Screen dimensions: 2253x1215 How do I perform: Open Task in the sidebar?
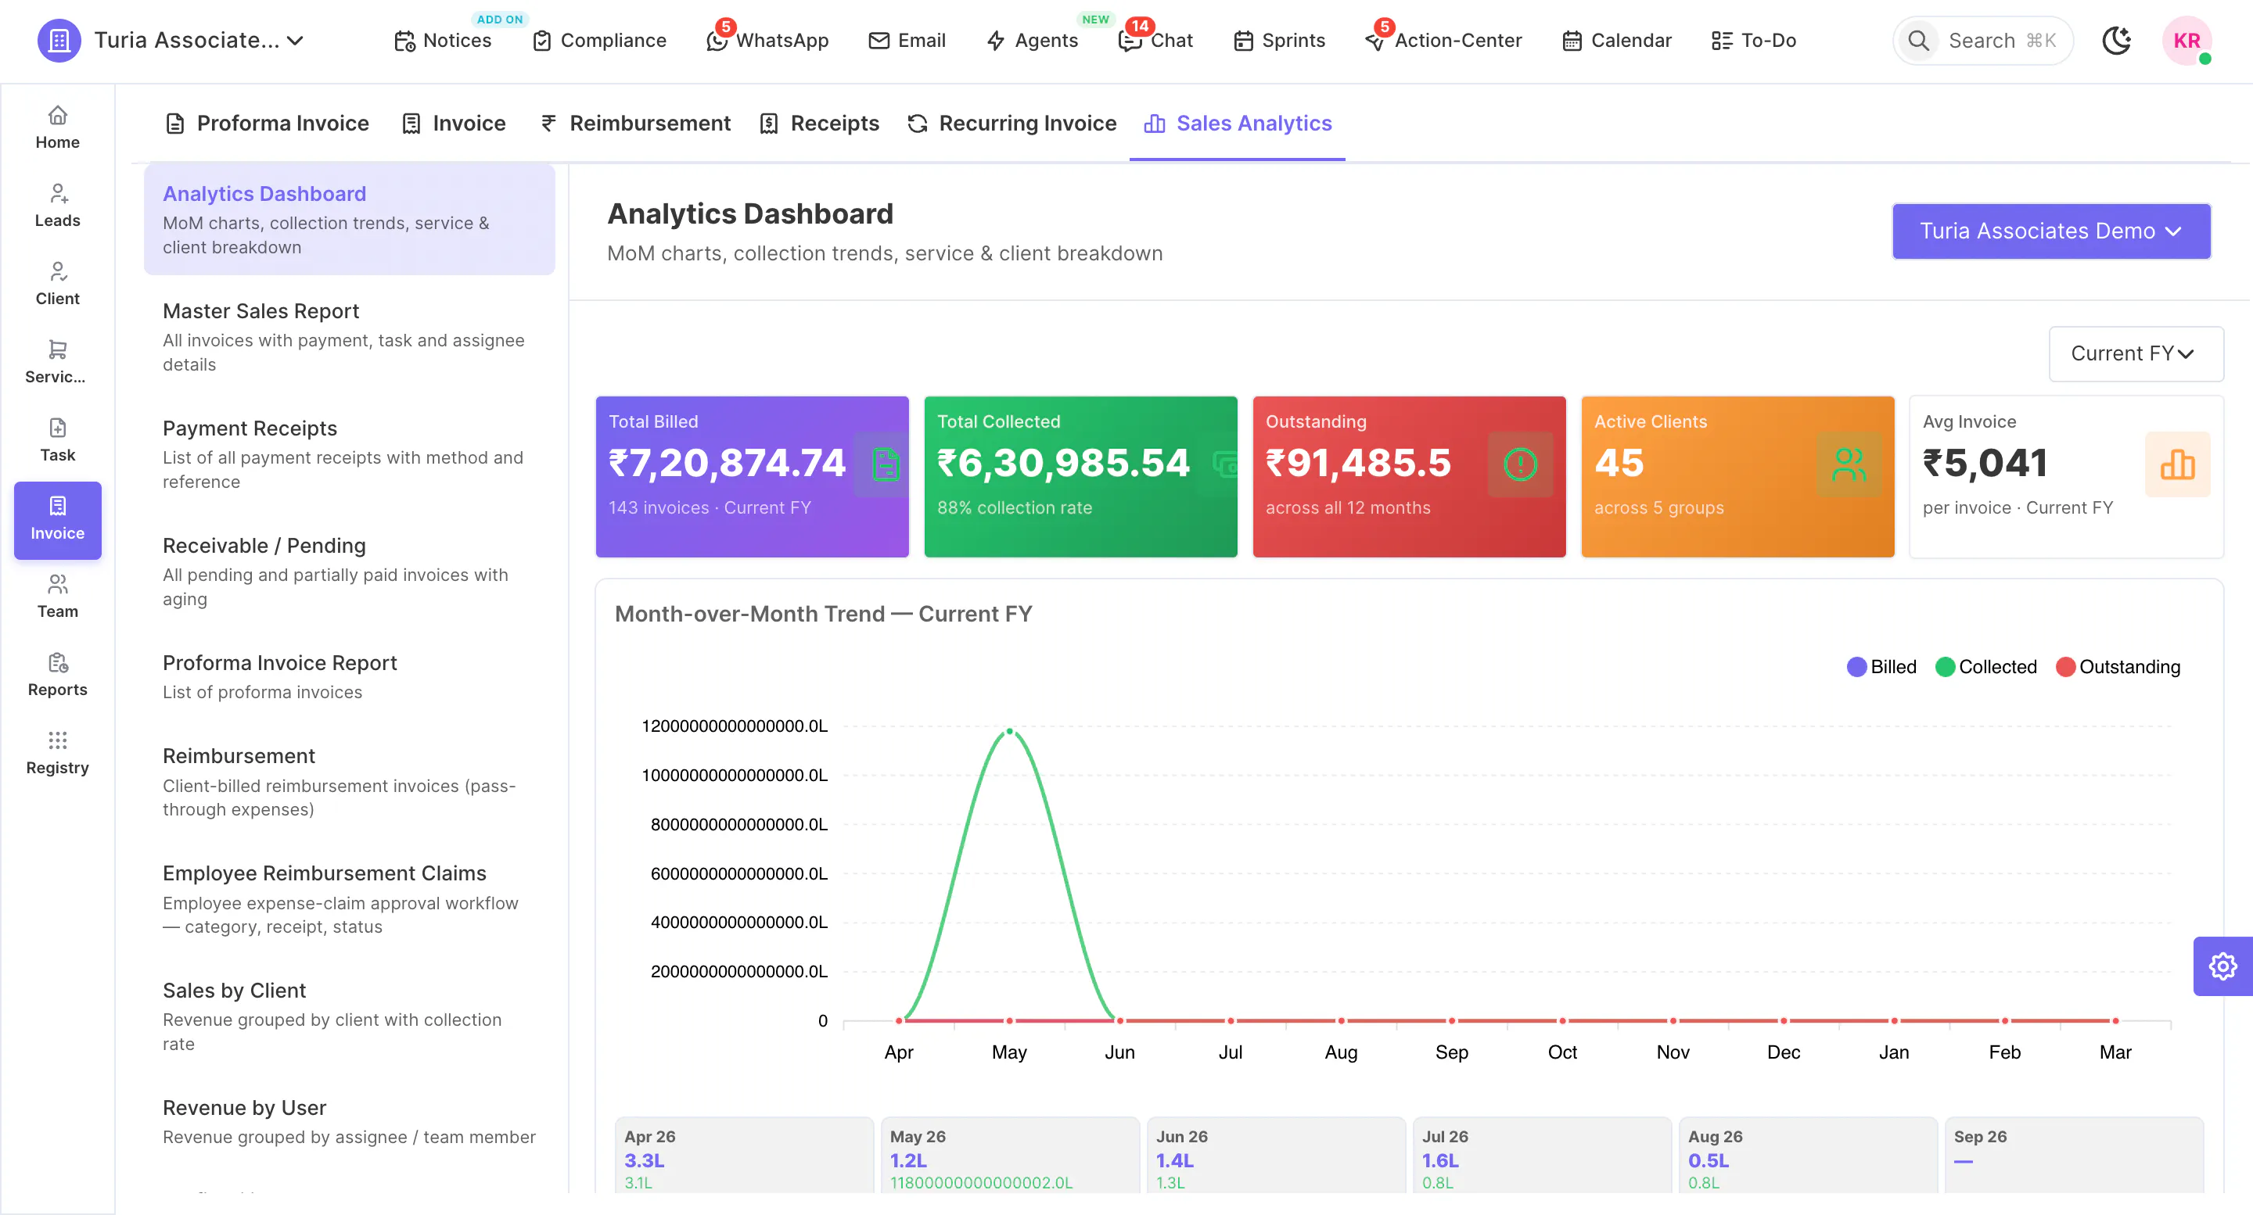click(x=57, y=440)
